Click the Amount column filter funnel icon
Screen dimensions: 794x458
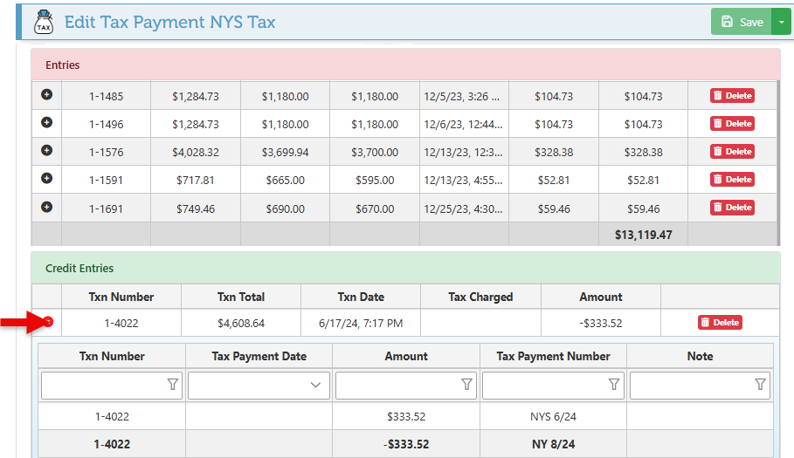pyautogui.click(x=466, y=385)
